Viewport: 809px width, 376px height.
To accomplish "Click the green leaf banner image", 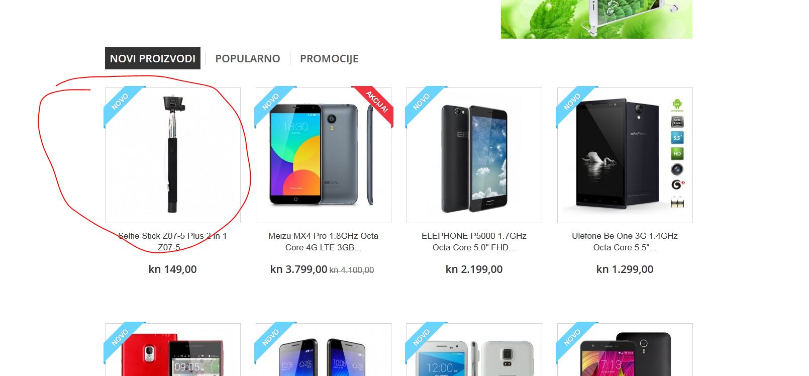I will click(596, 19).
